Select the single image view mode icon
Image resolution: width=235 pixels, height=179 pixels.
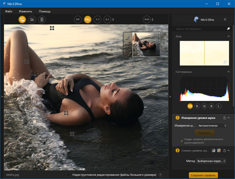22,19
